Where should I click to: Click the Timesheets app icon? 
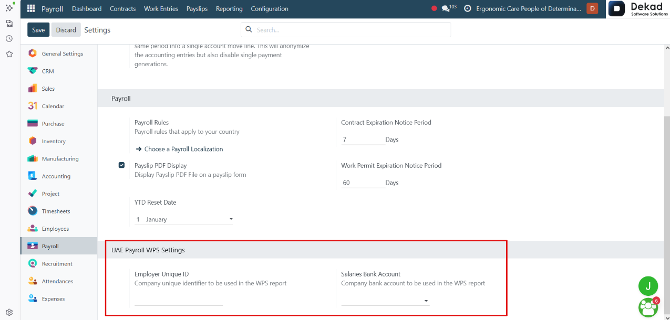coord(33,211)
